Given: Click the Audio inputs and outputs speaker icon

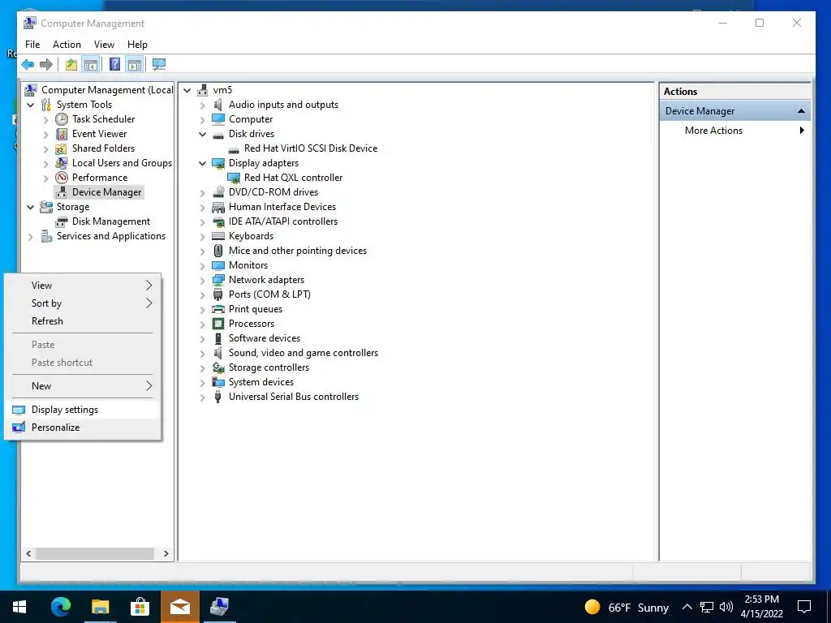Looking at the screenshot, I should point(217,105).
